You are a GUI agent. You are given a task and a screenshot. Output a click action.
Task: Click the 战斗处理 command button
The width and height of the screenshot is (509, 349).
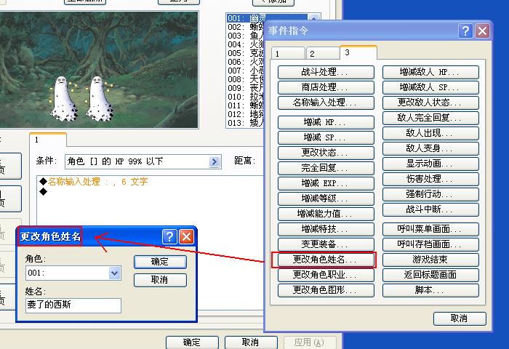(x=326, y=72)
